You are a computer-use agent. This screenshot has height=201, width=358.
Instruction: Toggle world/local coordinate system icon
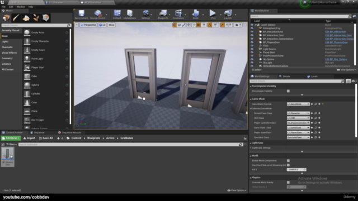pos(189,25)
